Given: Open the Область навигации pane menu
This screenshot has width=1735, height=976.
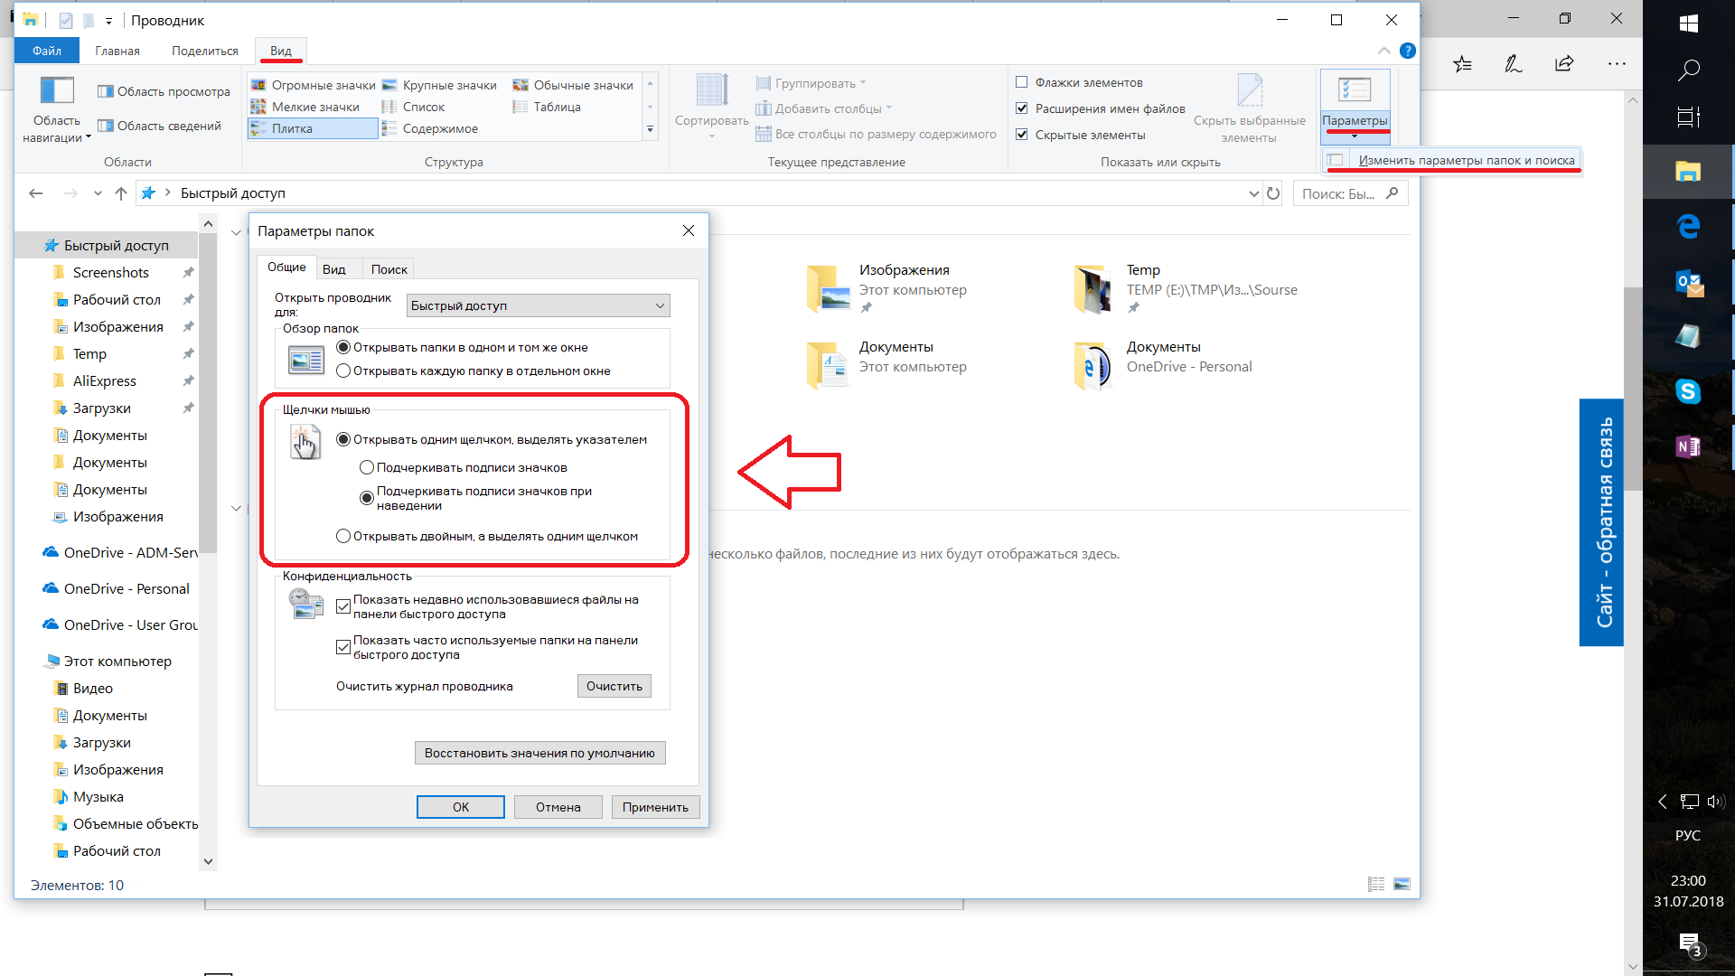Looking at the screenshot, I should tap(57, 110).
